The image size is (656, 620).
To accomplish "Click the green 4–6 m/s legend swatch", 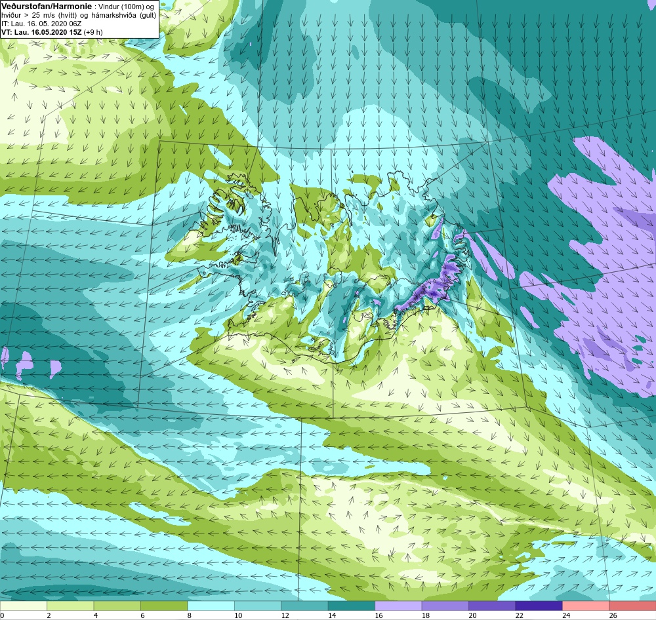I will tap(117, 606).
